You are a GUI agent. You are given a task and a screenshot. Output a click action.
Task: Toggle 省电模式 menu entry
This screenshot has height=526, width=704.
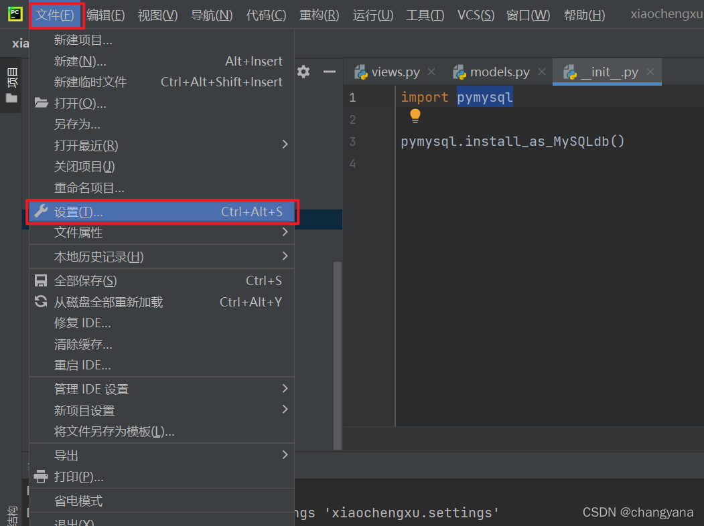(x=161, y=501)
